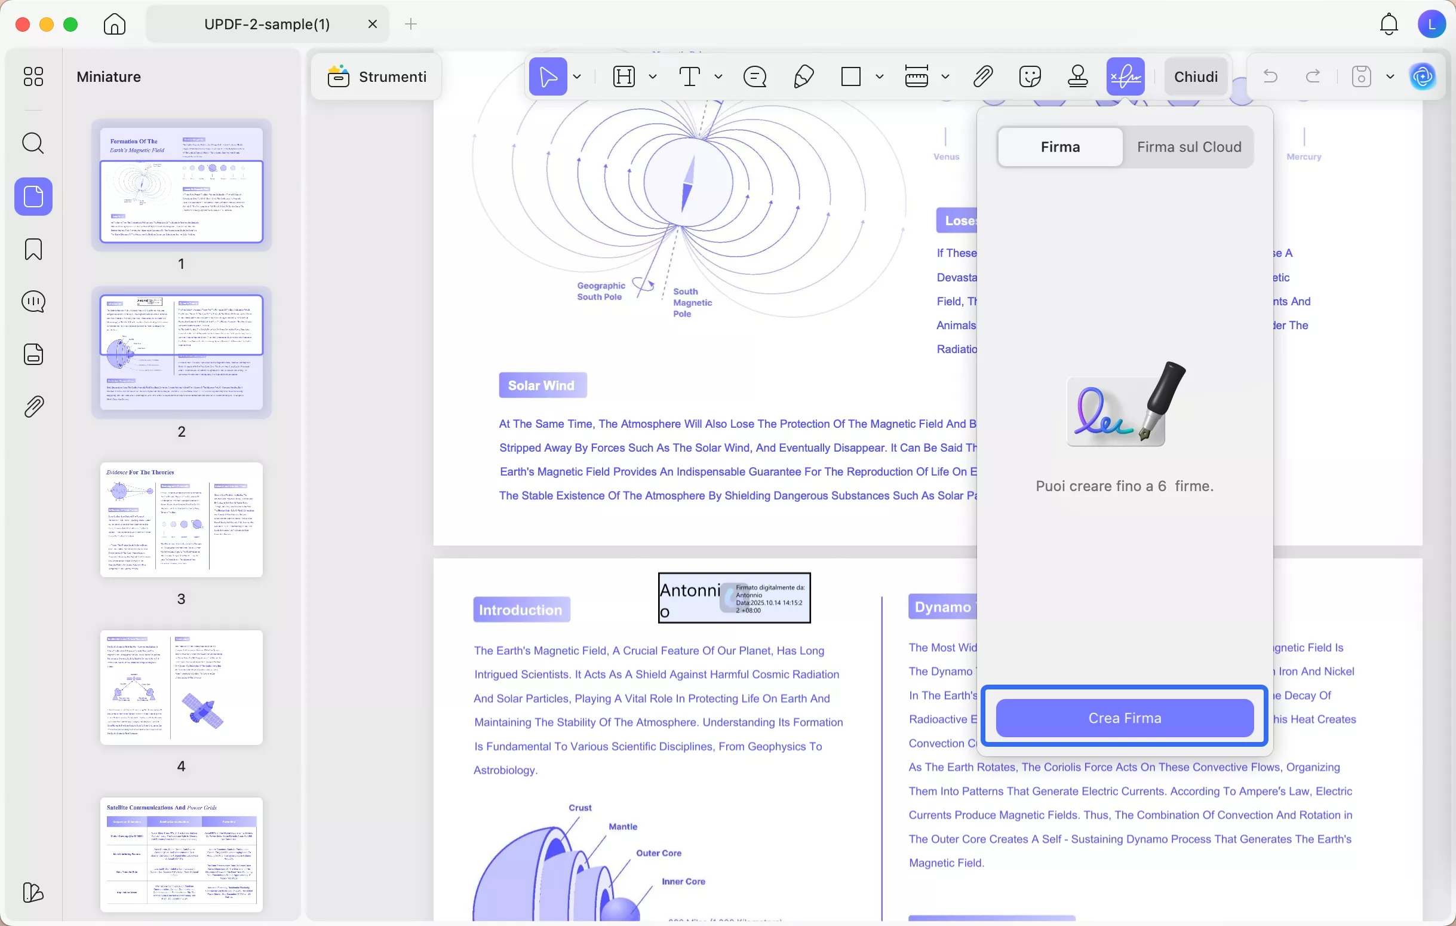Select the pencil drawing tool

[803, 77]
